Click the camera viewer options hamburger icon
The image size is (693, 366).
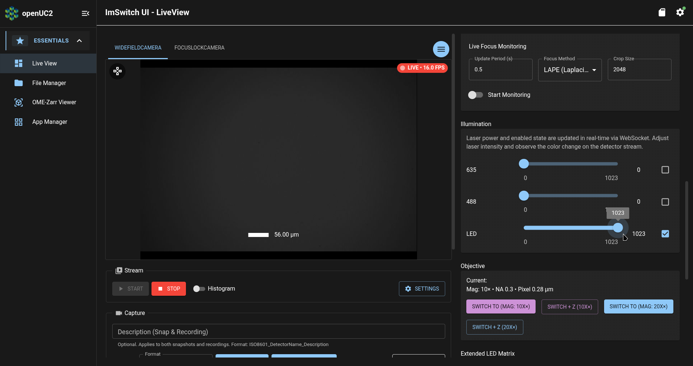click(x=441, y=49)
